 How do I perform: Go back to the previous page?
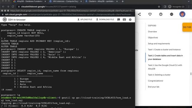click(x=3, y=7)
